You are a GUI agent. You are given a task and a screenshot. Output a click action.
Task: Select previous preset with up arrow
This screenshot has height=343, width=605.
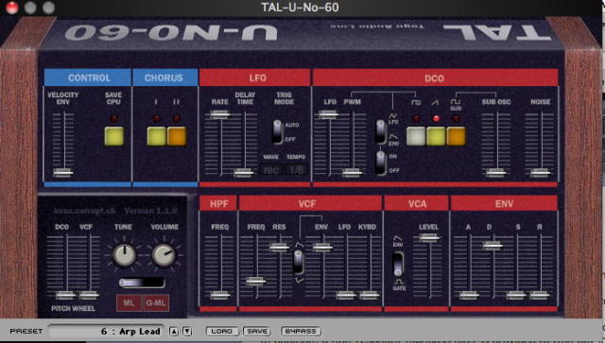[x=174, y=331]
